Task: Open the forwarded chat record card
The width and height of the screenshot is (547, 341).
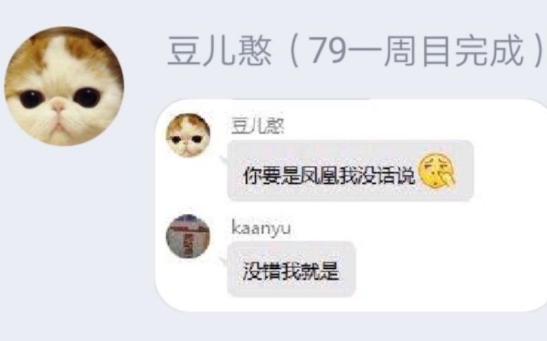Action: coord(351,205)
